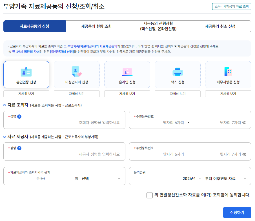Switch to the 제공동의 취소 신청 tab

coord(220,26)
